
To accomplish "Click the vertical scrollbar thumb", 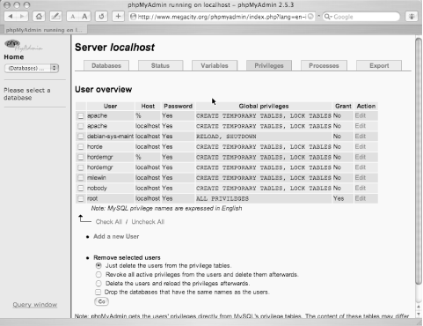I will [x=419, y=161].
